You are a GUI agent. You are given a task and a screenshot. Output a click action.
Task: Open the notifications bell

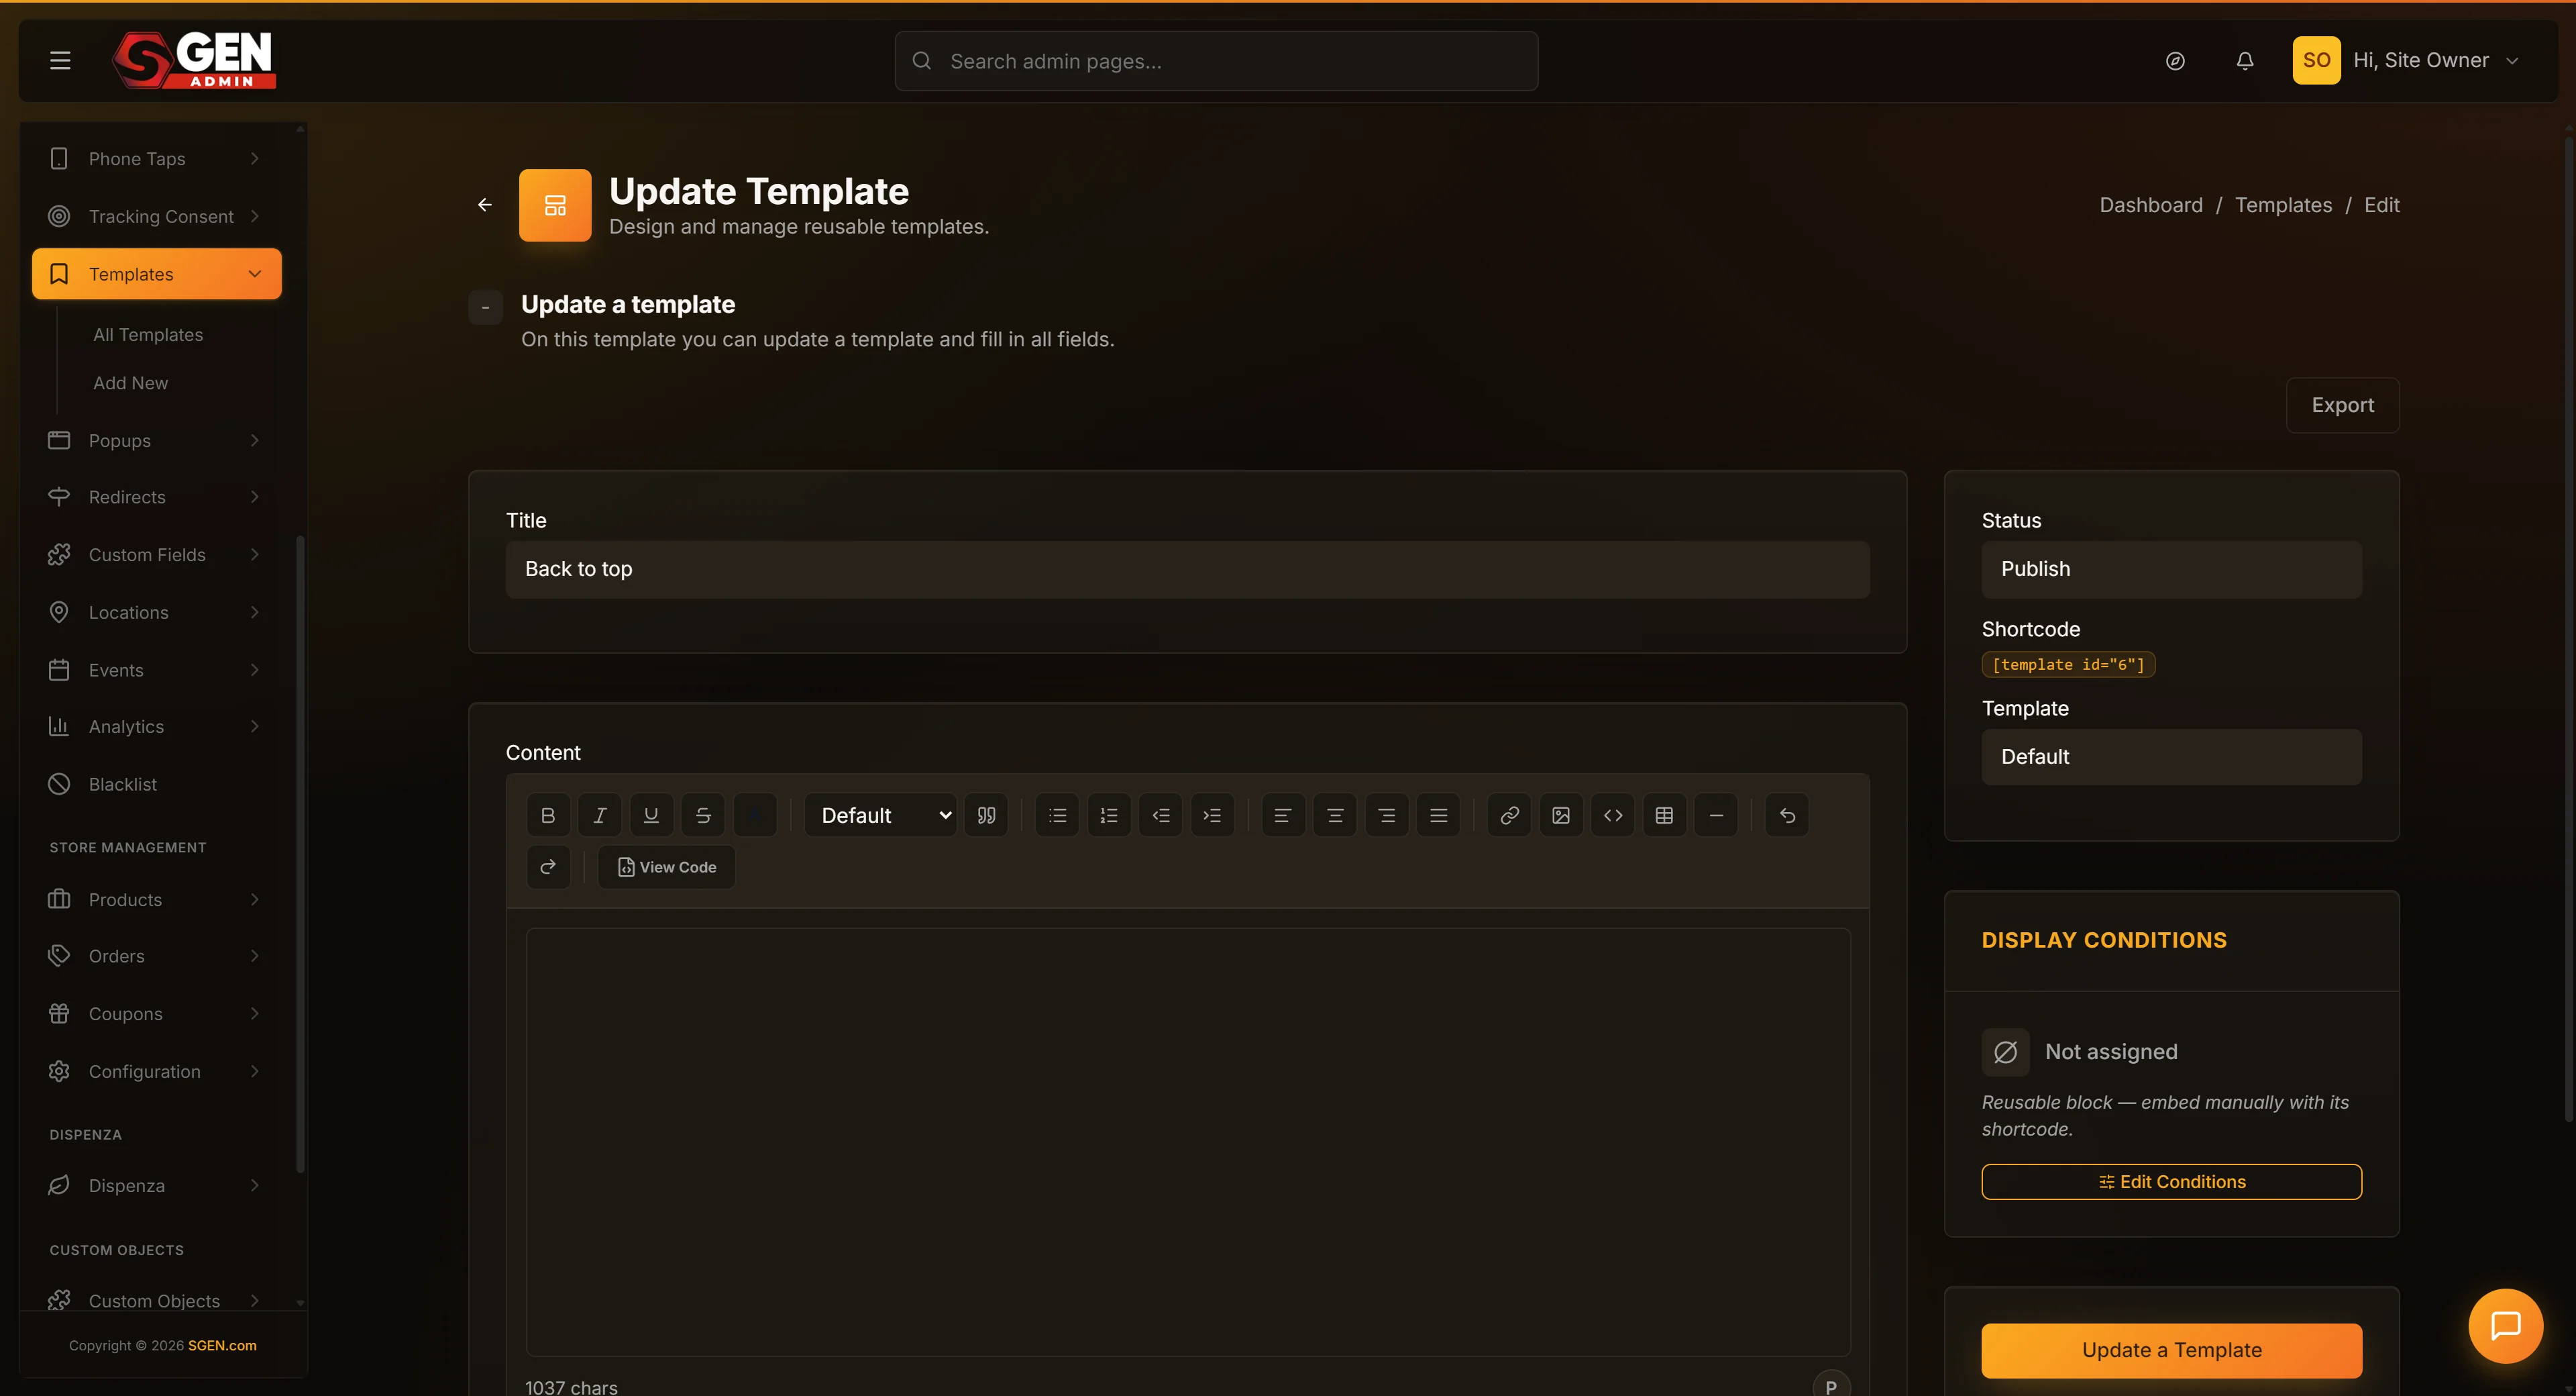[x=2245, y=61]
